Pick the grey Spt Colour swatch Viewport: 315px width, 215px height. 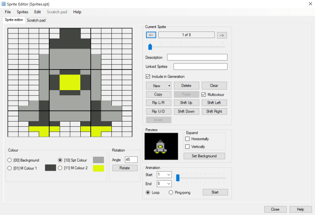click(x=98, y=160)
